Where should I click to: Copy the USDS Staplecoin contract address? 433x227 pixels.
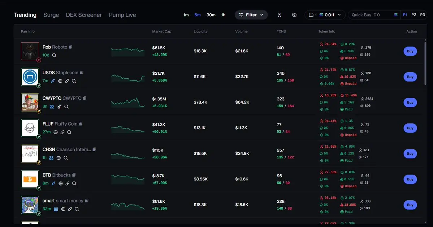click(x=82, y=73)
